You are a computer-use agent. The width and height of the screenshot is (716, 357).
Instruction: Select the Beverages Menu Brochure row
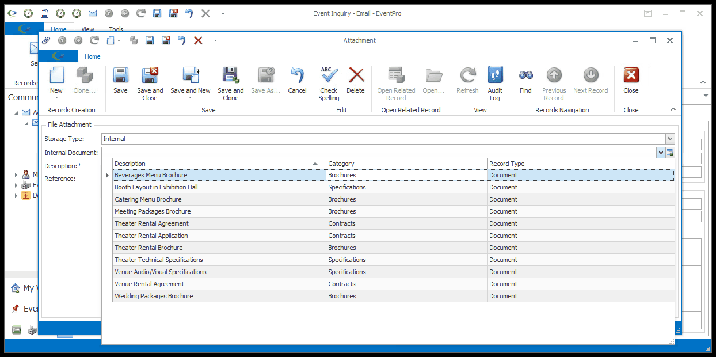393,175
